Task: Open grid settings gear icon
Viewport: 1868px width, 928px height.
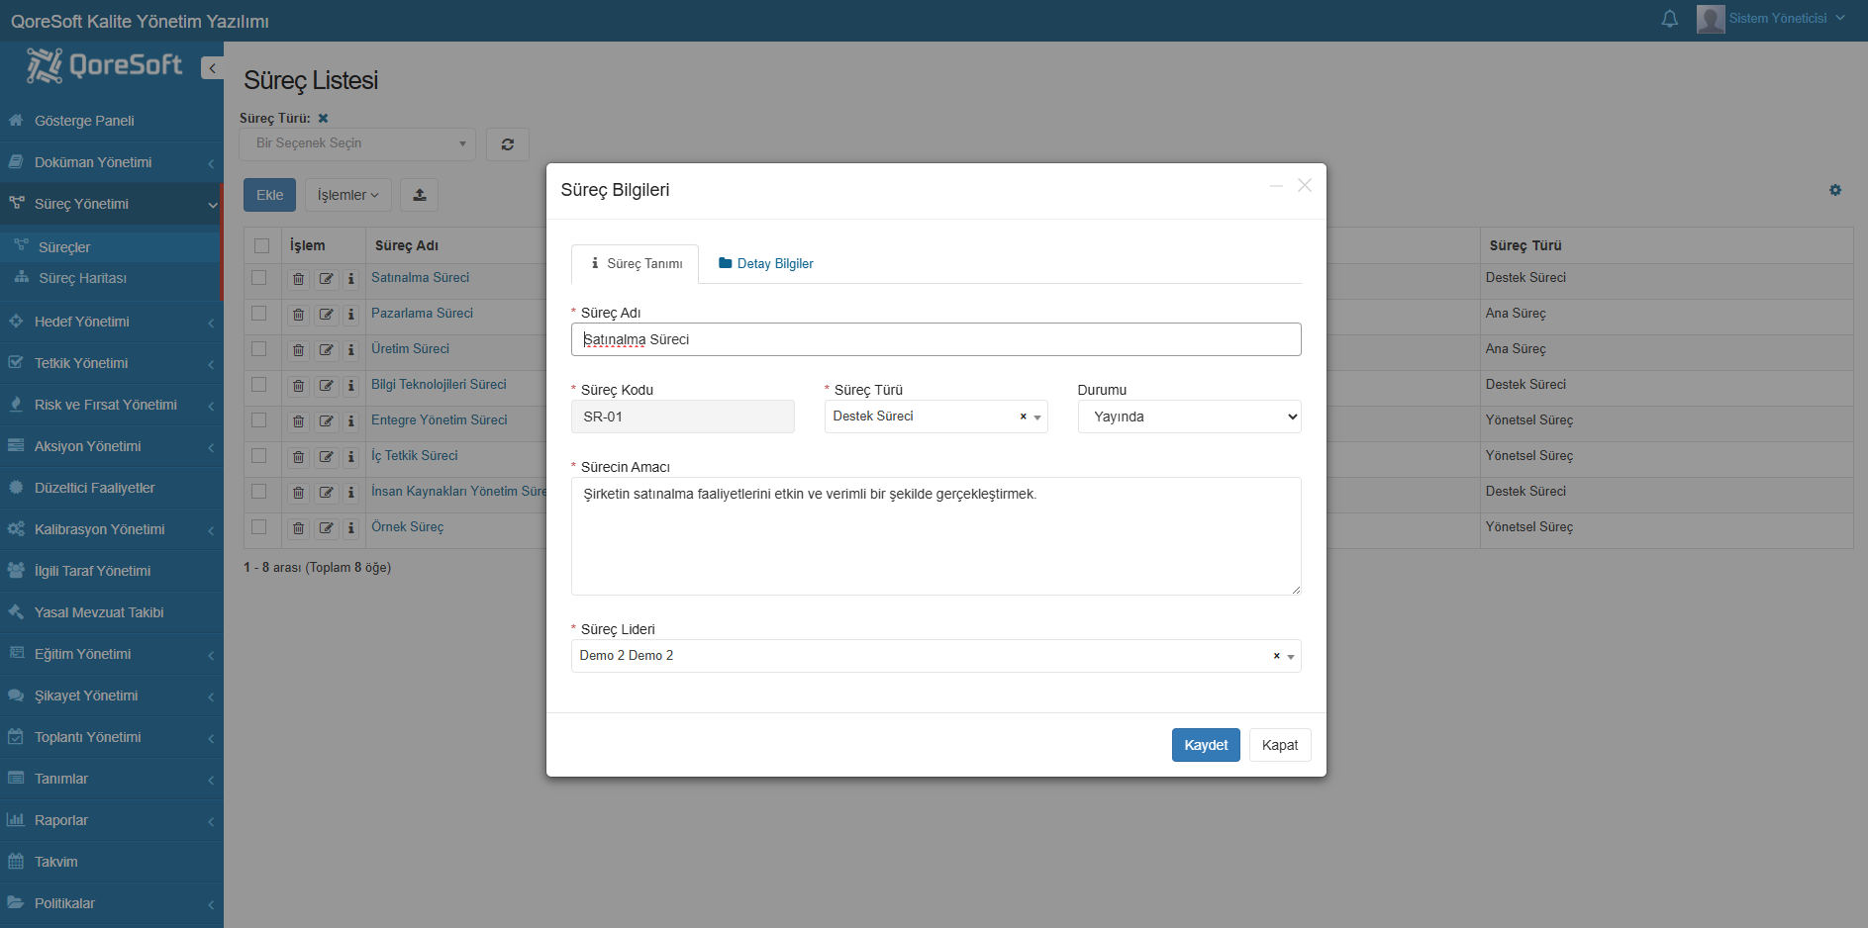Action: 1834,190
